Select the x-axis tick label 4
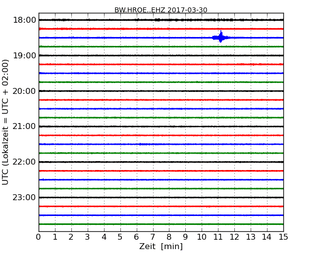Image resolution: width=322 pixels, height=257 pixels. click(104, 237)
